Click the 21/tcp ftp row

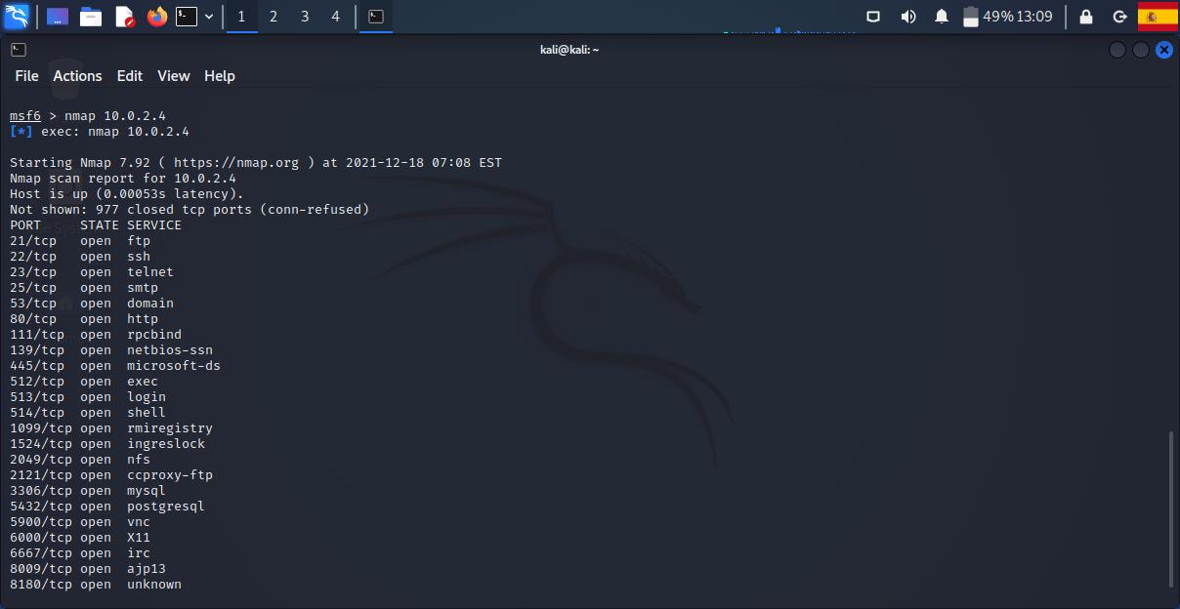tap(80, 241)
